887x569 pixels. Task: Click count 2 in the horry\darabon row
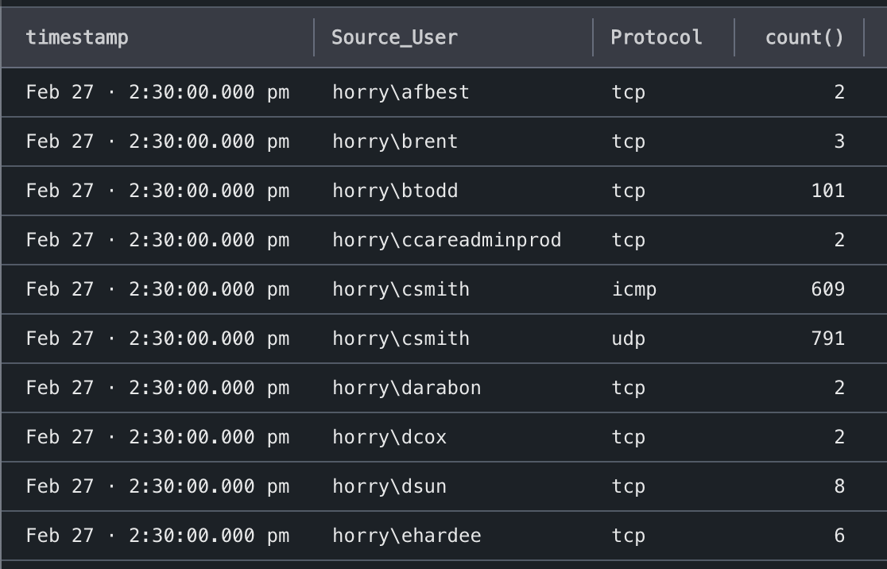click(839, 388)
